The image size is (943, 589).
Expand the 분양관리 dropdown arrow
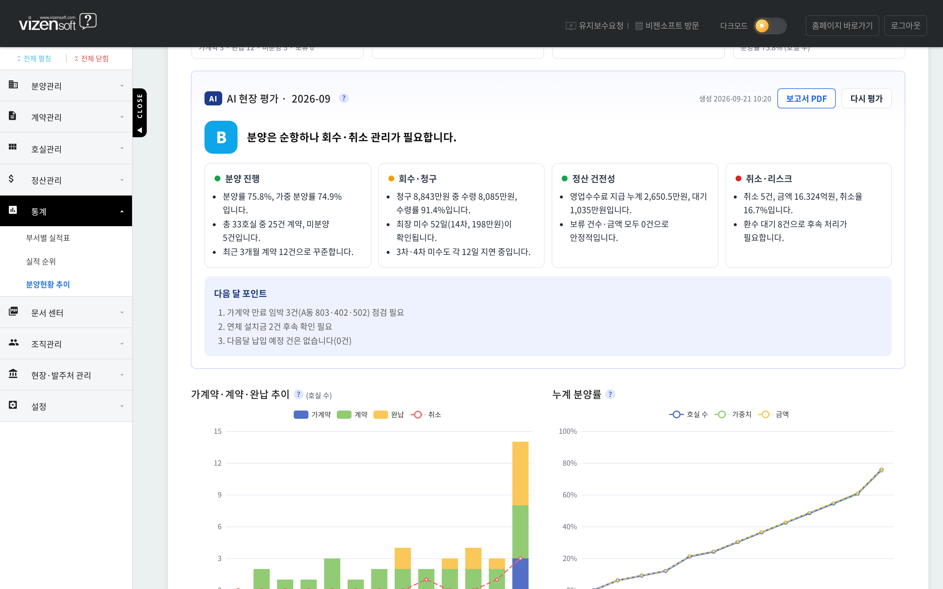(122, 86)
